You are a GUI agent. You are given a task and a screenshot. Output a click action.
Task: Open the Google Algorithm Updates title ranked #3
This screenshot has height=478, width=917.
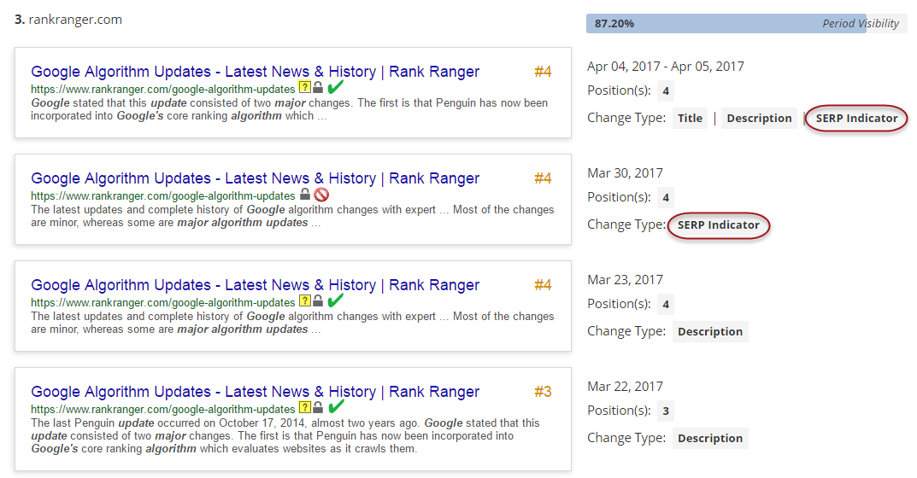[x=255, y=392]
